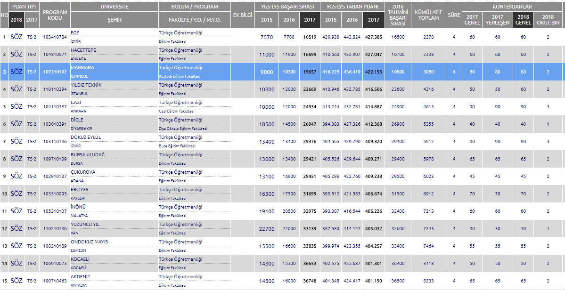Select the 2017 tab under Puan Tipi
This screenshot has width=565, height=290.
(x=32, y=20)
